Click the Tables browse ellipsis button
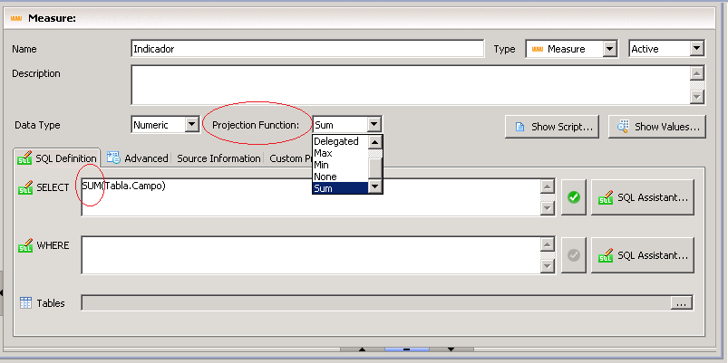This screenshot has width=728, height=363. 683,303
